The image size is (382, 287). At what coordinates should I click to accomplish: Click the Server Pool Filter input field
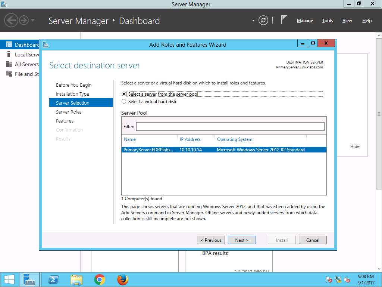click(x=230, y=126)
